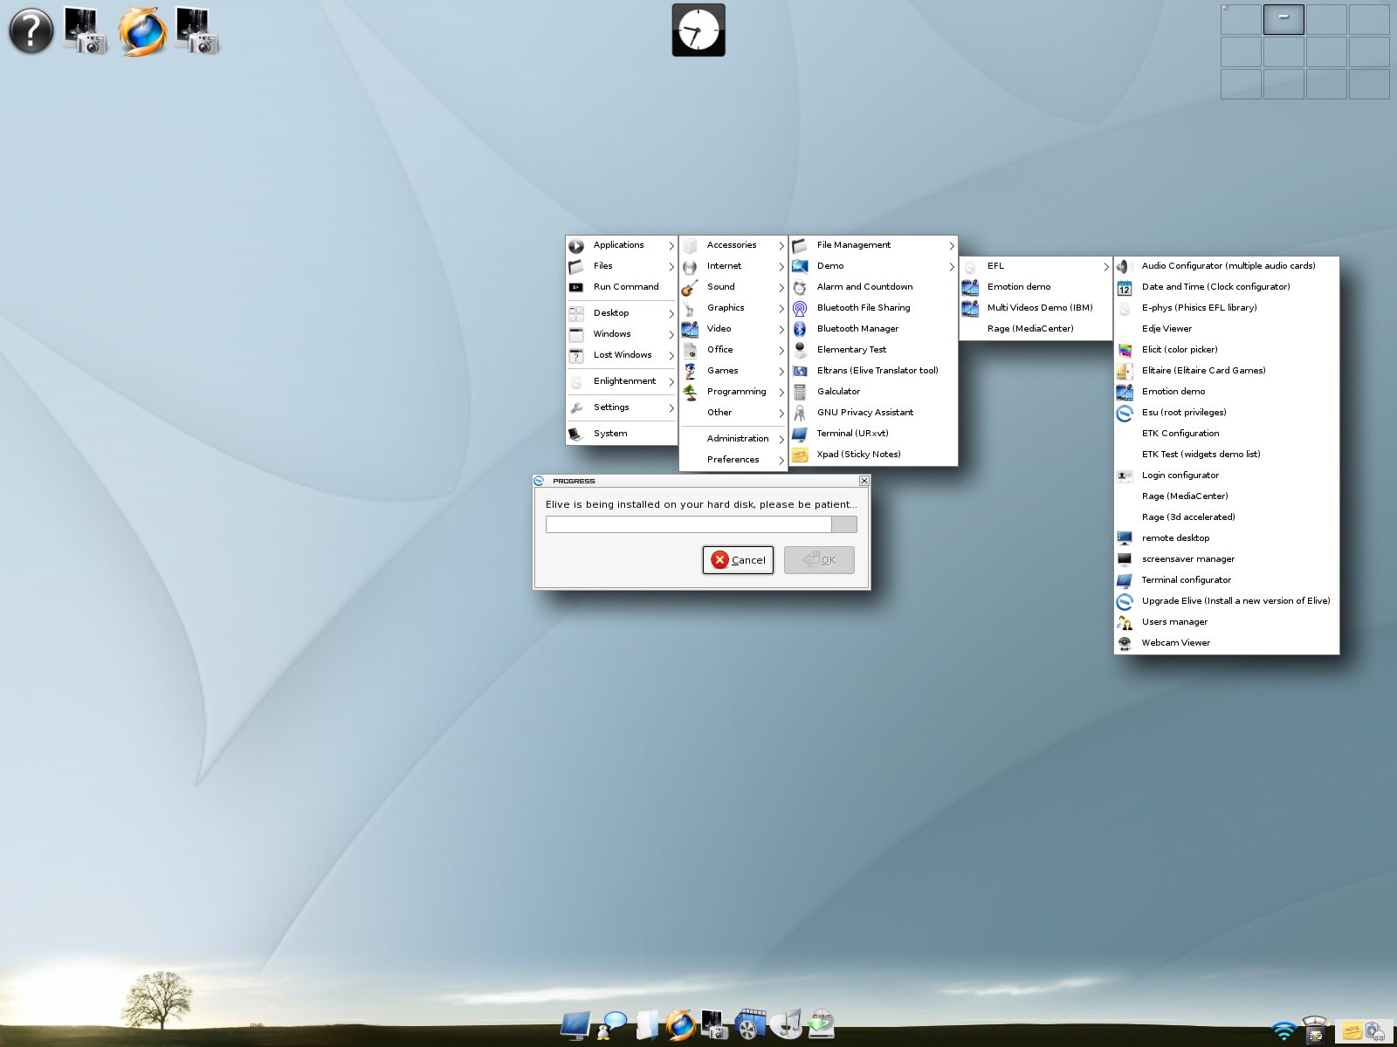Select Run Command in main menu
The height and width of the screenshot is (1047, 1397).
(622, 287)
